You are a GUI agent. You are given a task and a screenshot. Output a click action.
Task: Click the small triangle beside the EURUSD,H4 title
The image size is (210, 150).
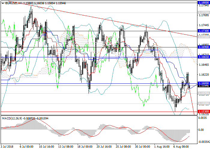tap(3, 3)
